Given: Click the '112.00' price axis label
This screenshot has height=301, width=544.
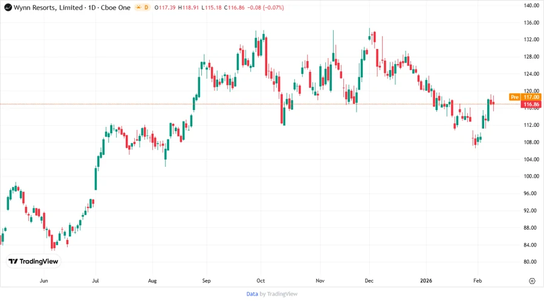Looking at the screenshot, I should coord(531,125).
